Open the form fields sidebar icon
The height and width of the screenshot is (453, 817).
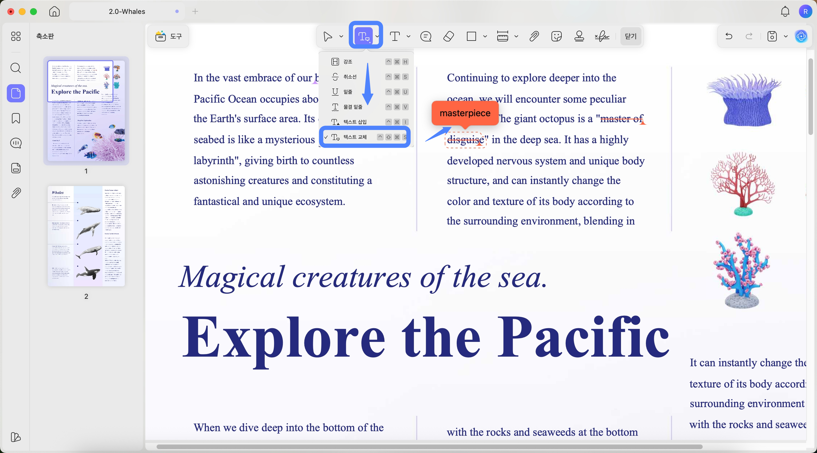[16, 168]
